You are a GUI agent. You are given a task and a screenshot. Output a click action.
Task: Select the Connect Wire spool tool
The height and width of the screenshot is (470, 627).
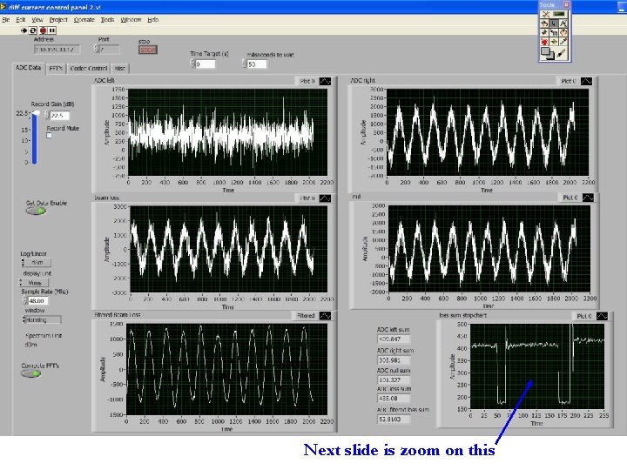(x=544, y=32)
